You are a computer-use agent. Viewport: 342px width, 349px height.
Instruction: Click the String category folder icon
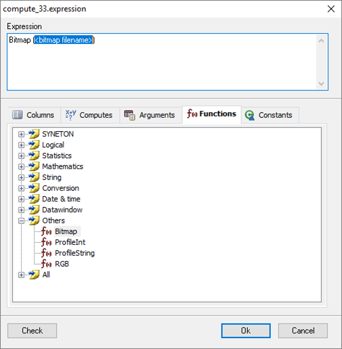point(34,177)
